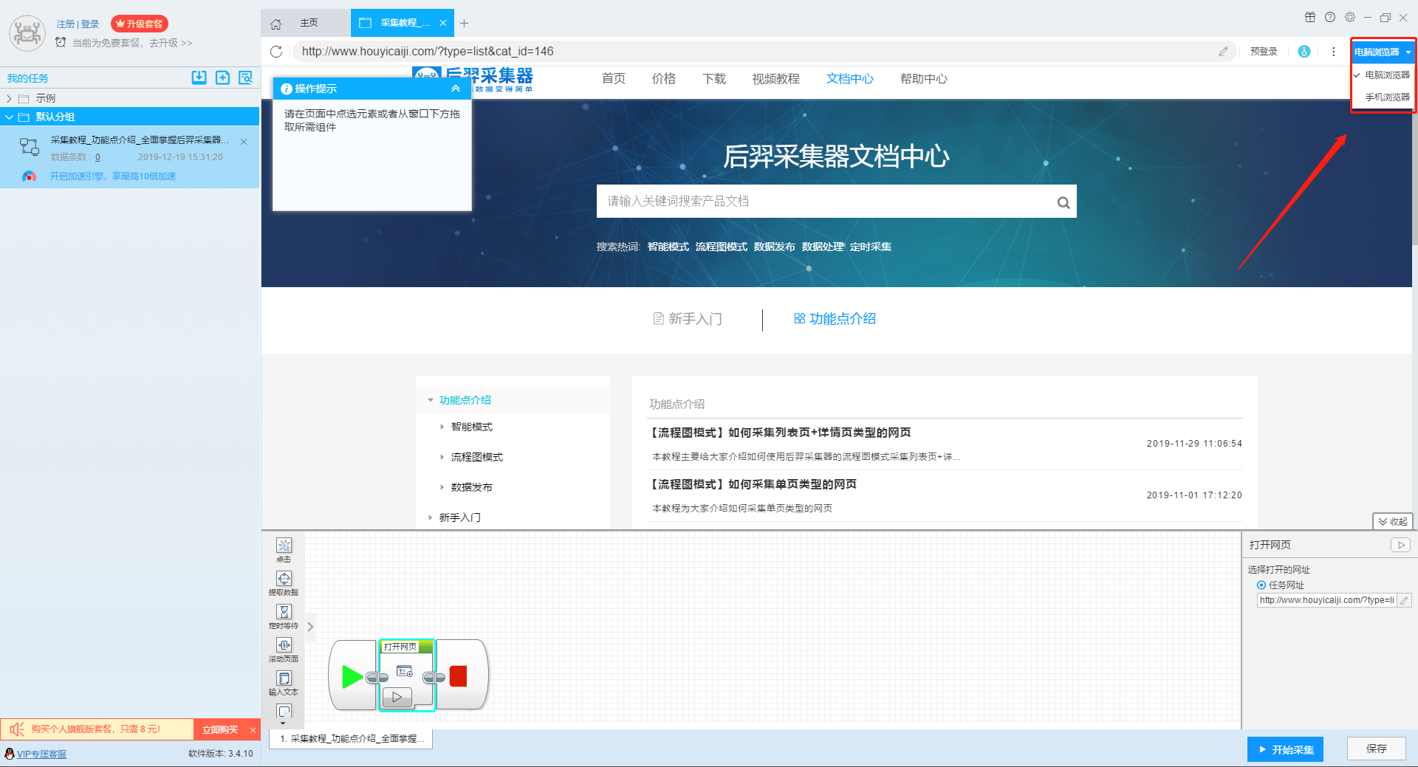Click the blue key icon beside 预登录

[x=1304, y=52]
